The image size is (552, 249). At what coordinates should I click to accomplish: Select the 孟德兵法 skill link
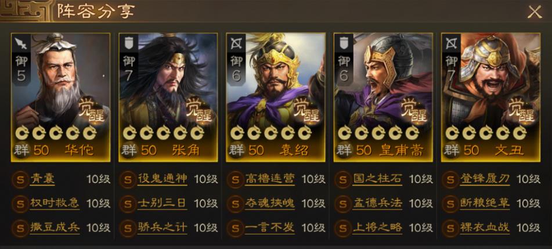click(x=377, y=203)
